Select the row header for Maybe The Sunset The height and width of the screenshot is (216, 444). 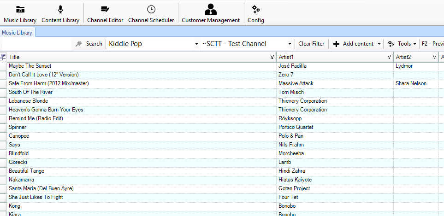[3, 66]
